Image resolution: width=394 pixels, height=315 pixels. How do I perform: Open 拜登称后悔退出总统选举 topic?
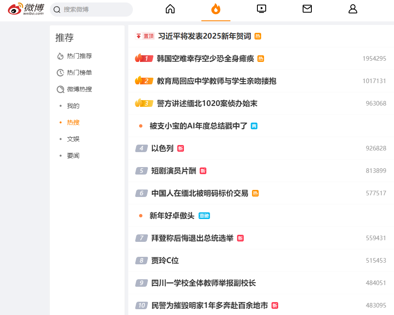click(x=193, y=238)
